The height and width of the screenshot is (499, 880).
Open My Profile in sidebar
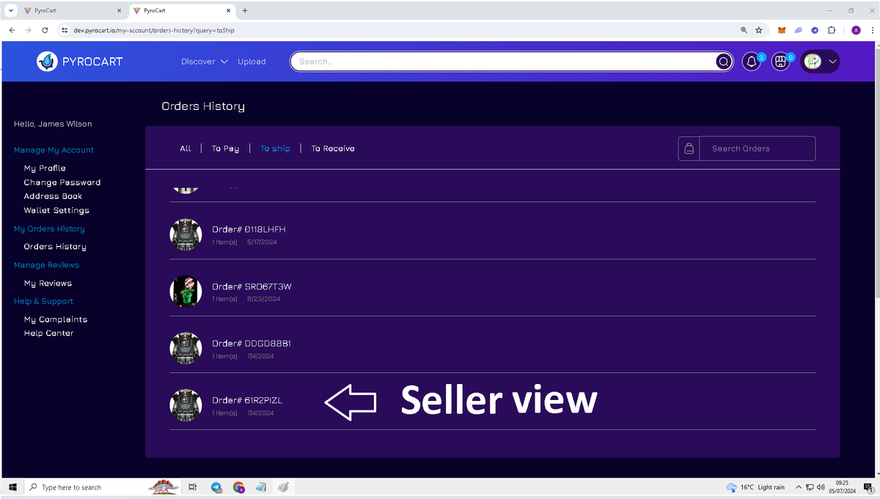coord(45,168)
